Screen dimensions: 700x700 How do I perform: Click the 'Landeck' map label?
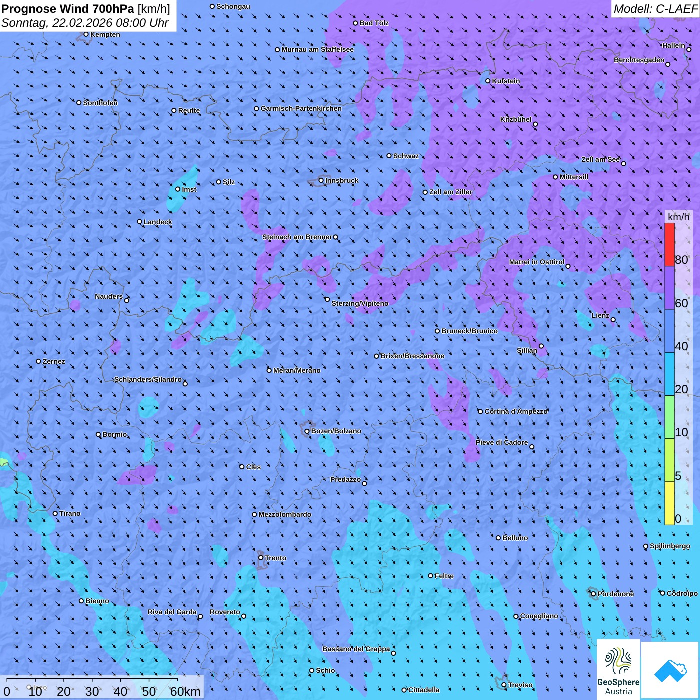(158, 222)
